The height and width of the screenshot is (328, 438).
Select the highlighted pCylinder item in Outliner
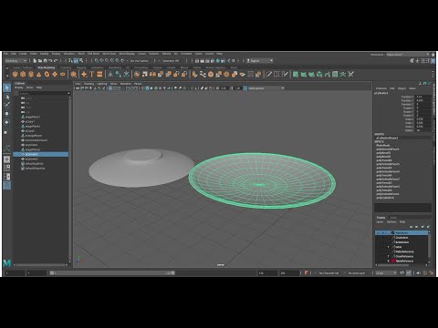pos(41,154)
